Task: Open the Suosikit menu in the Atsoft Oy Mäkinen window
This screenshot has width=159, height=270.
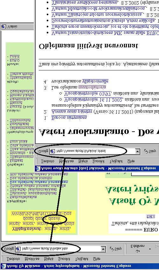Action: coord(64,259)
